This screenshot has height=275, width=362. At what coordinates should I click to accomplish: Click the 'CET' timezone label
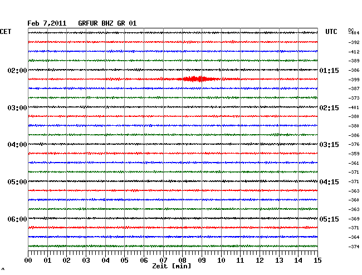click(6, 32)
